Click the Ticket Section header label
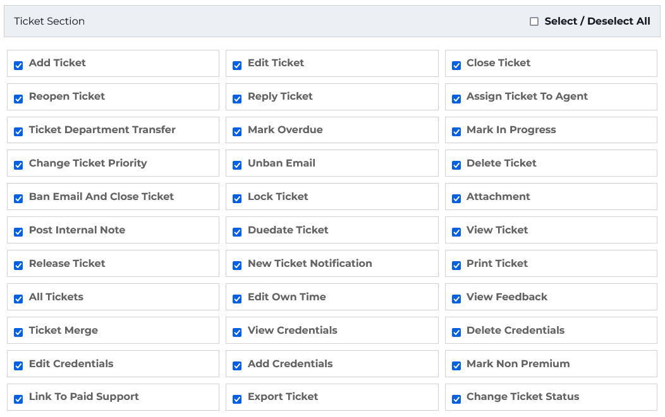Image resolution: width=665 pixels, height=417 pixels. coord(49,21)
